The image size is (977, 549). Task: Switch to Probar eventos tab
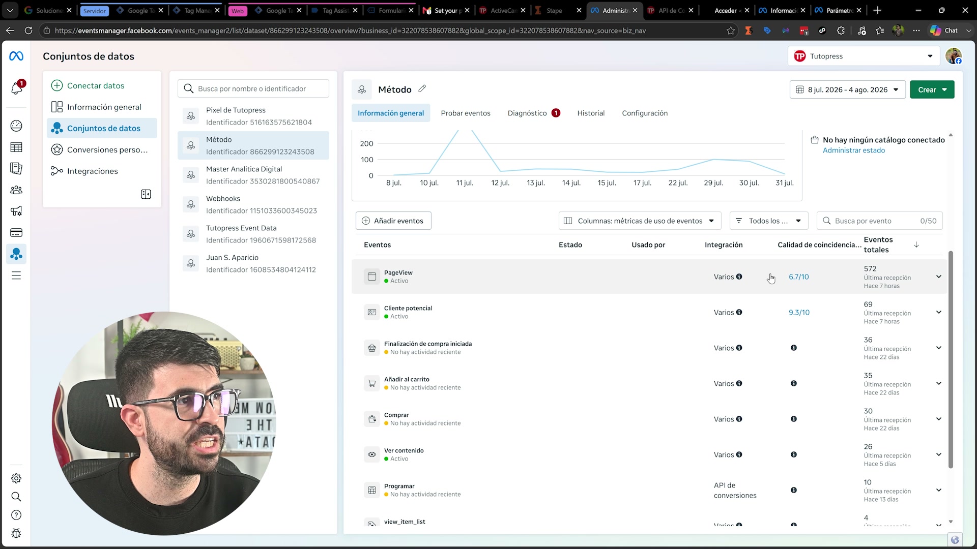(466, 113)
